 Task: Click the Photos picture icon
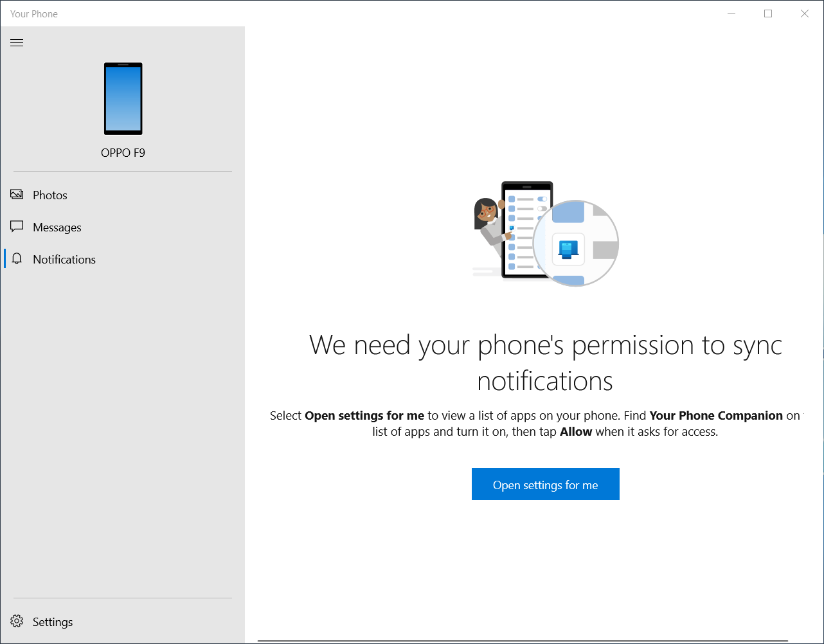pyautogui.click(x=17, y=195)
